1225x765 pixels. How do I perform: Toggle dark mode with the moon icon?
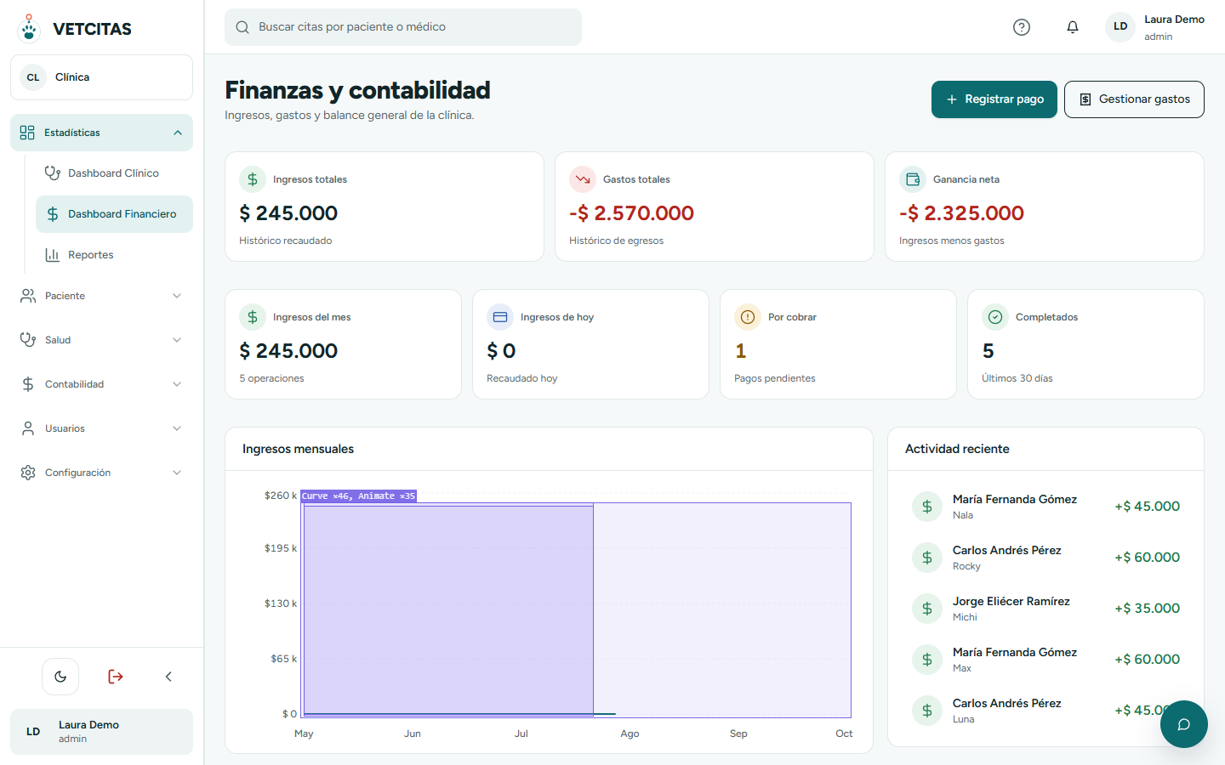[x=60, y=677]
